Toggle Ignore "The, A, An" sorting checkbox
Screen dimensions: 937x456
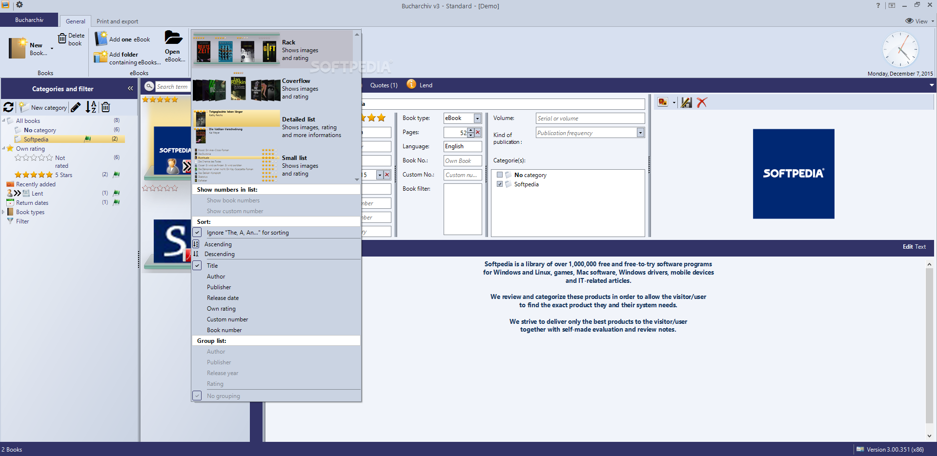pos(197,232)
